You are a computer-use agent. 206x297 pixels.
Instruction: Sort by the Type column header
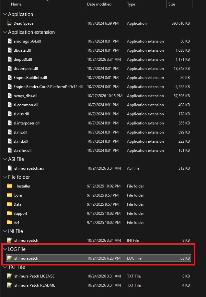point(131,4)
